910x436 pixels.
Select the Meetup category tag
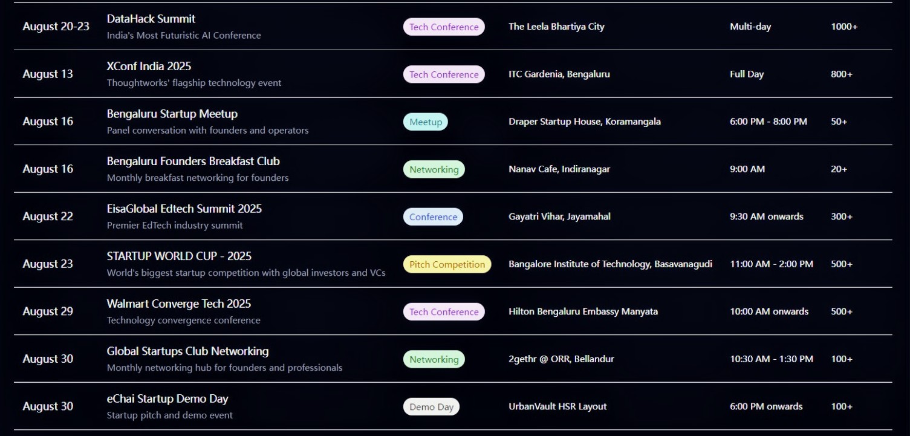[426, 122]
